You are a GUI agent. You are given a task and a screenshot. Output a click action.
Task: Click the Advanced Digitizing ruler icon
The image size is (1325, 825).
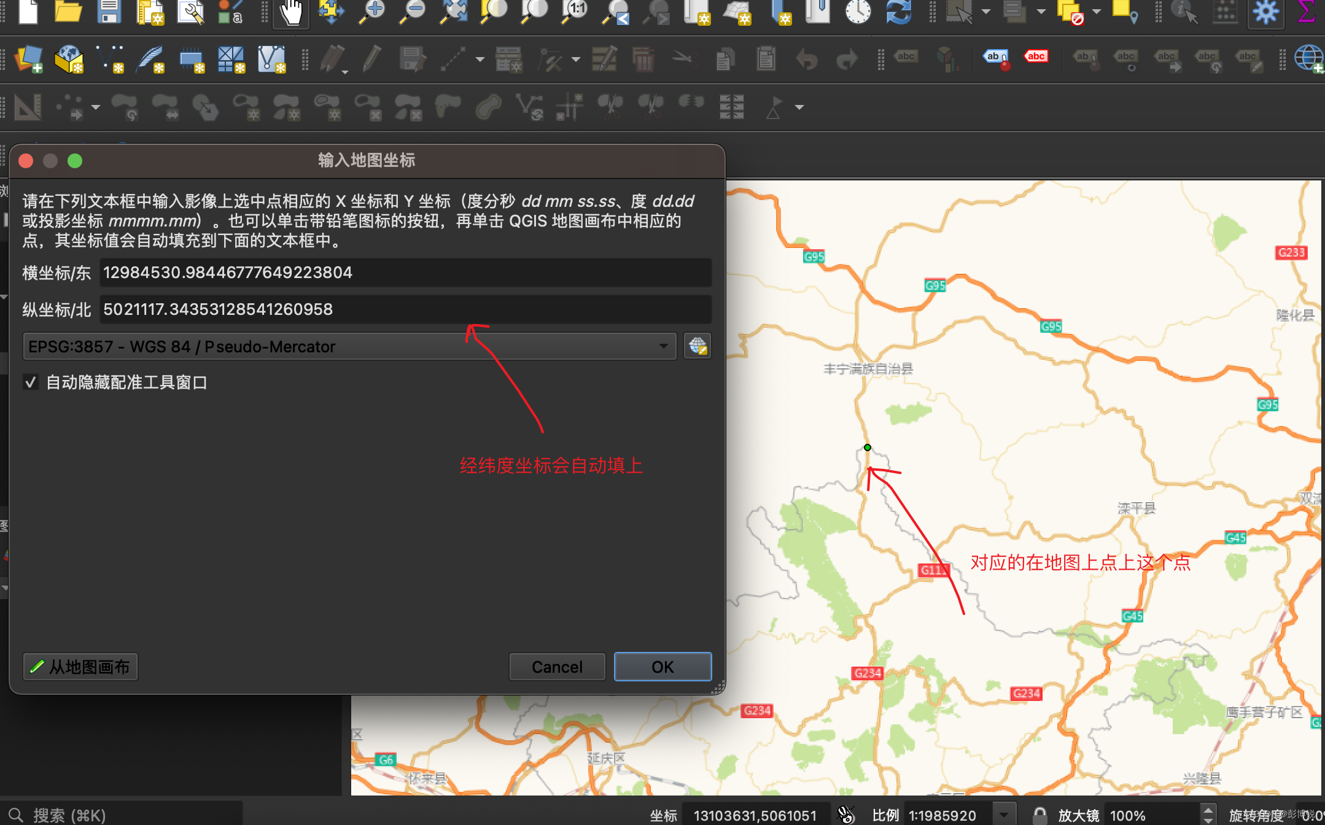[x=28, y=107]
